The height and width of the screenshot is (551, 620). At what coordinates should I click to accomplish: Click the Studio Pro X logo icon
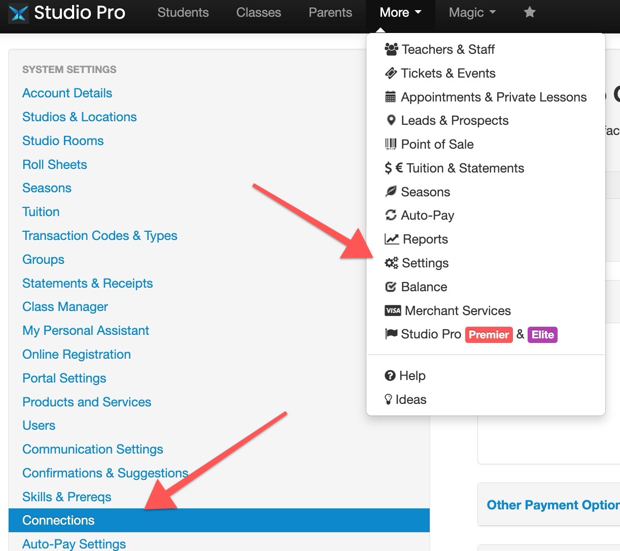click(x=18, y=13)
